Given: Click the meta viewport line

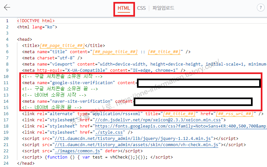Looking at the screenshot, I should coord(144,64).
